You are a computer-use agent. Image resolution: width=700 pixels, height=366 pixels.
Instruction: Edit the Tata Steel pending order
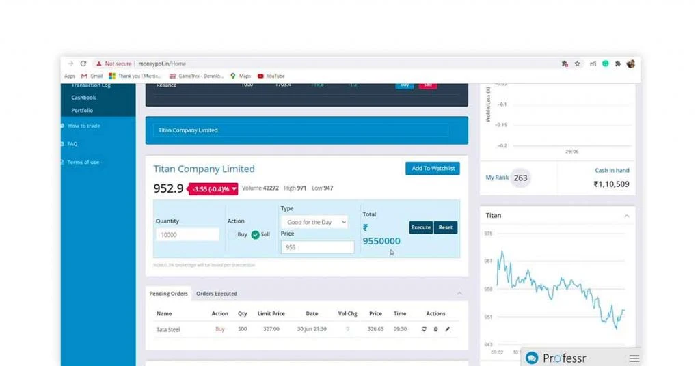click(x=448, y=329)
